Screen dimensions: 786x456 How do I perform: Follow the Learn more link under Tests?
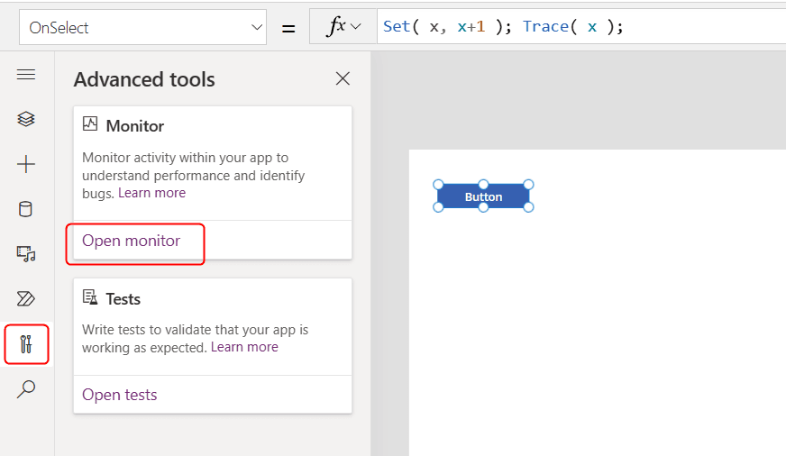coord(244,347)
